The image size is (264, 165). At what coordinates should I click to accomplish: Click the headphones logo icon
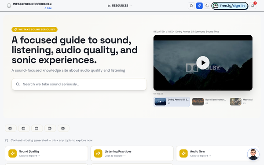pyautogui.click(x=9, y=6)
